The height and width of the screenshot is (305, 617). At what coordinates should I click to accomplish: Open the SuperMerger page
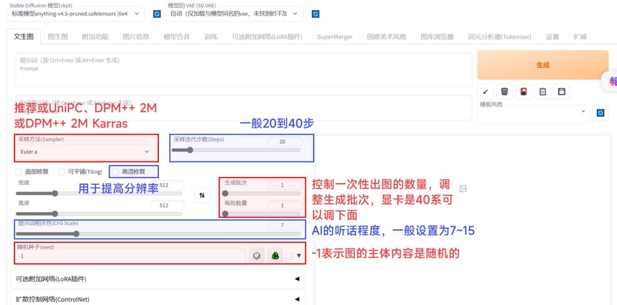coord(334,37)
